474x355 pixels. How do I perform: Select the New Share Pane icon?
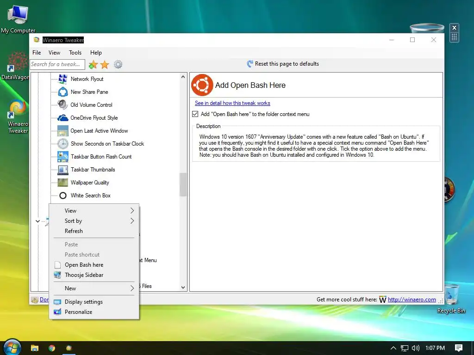tap(63, 92)
